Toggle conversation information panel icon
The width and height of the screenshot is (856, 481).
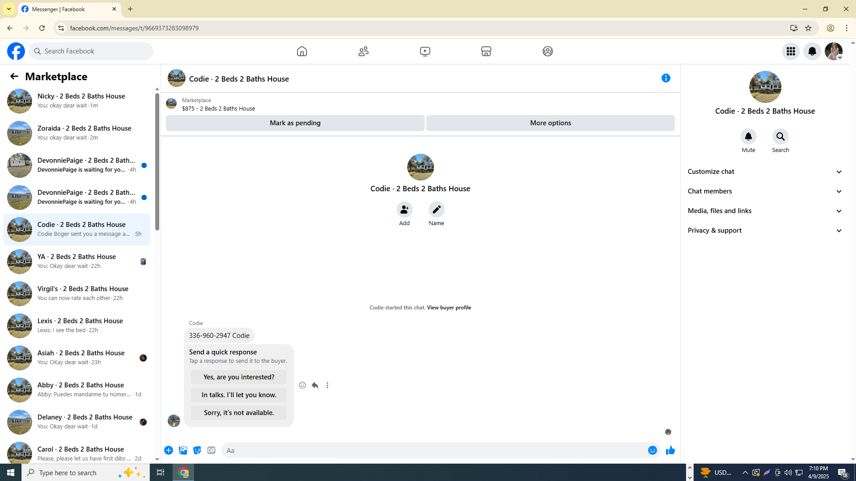[x=666, y=78]
